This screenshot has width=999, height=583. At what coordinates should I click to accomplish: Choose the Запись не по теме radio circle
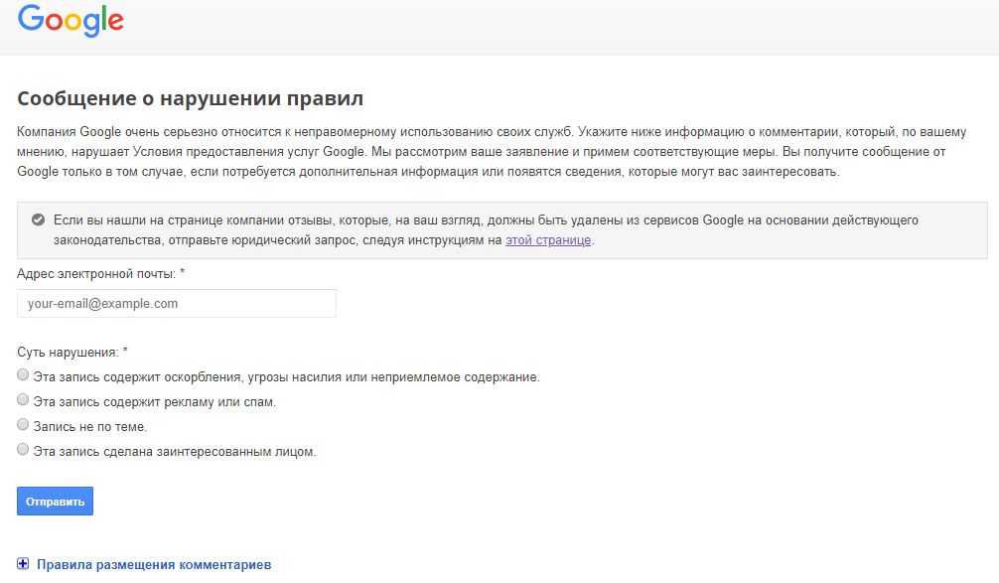23,424
